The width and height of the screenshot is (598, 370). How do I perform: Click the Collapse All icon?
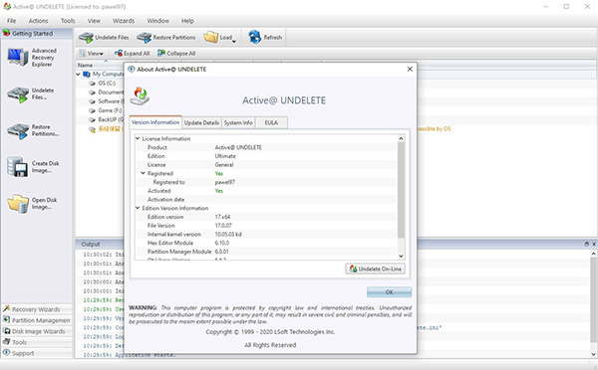point(176,54)
